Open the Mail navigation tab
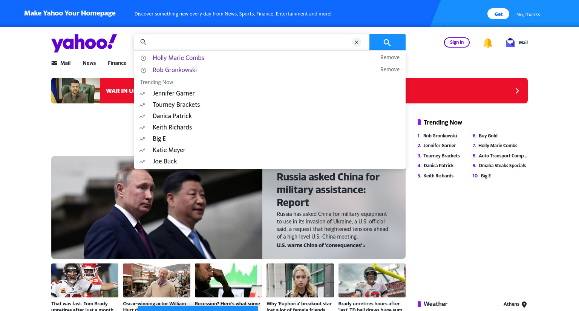The image size is (579, 311). point(65,63)
